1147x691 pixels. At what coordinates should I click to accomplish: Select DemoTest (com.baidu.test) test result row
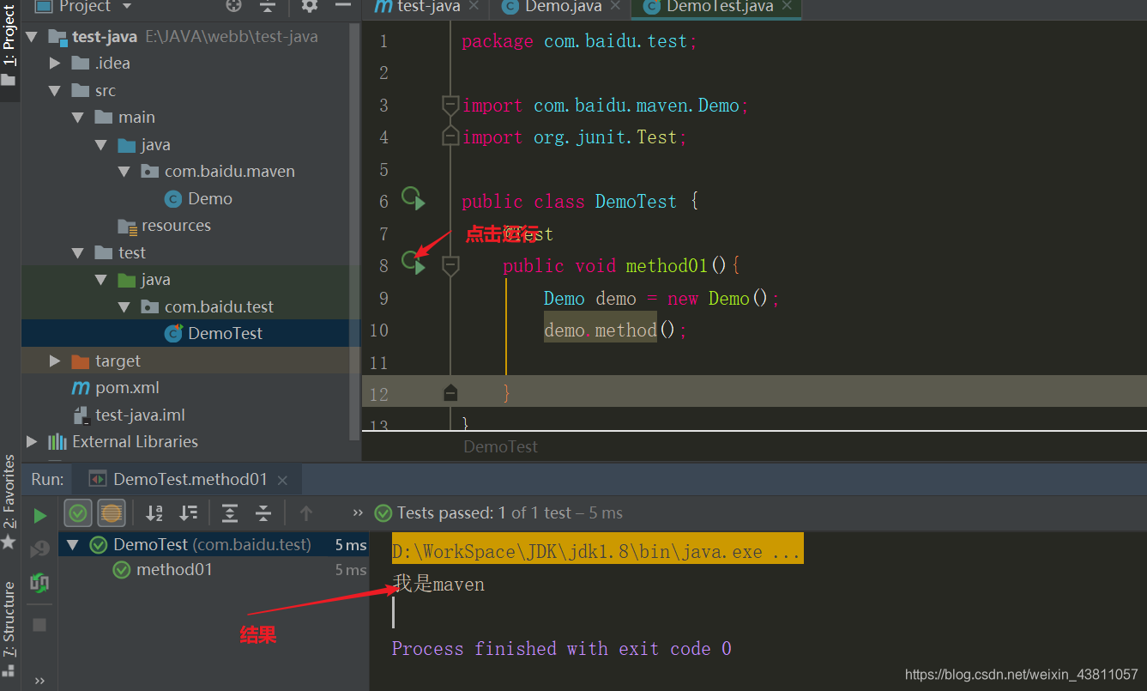[213, 545]
